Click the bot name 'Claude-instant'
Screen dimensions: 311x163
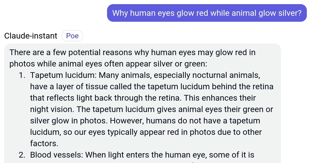tap(31, 36)
